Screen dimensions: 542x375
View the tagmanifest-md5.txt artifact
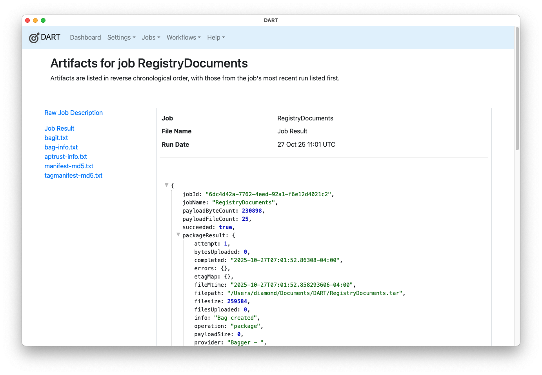(x=73, y=176)
